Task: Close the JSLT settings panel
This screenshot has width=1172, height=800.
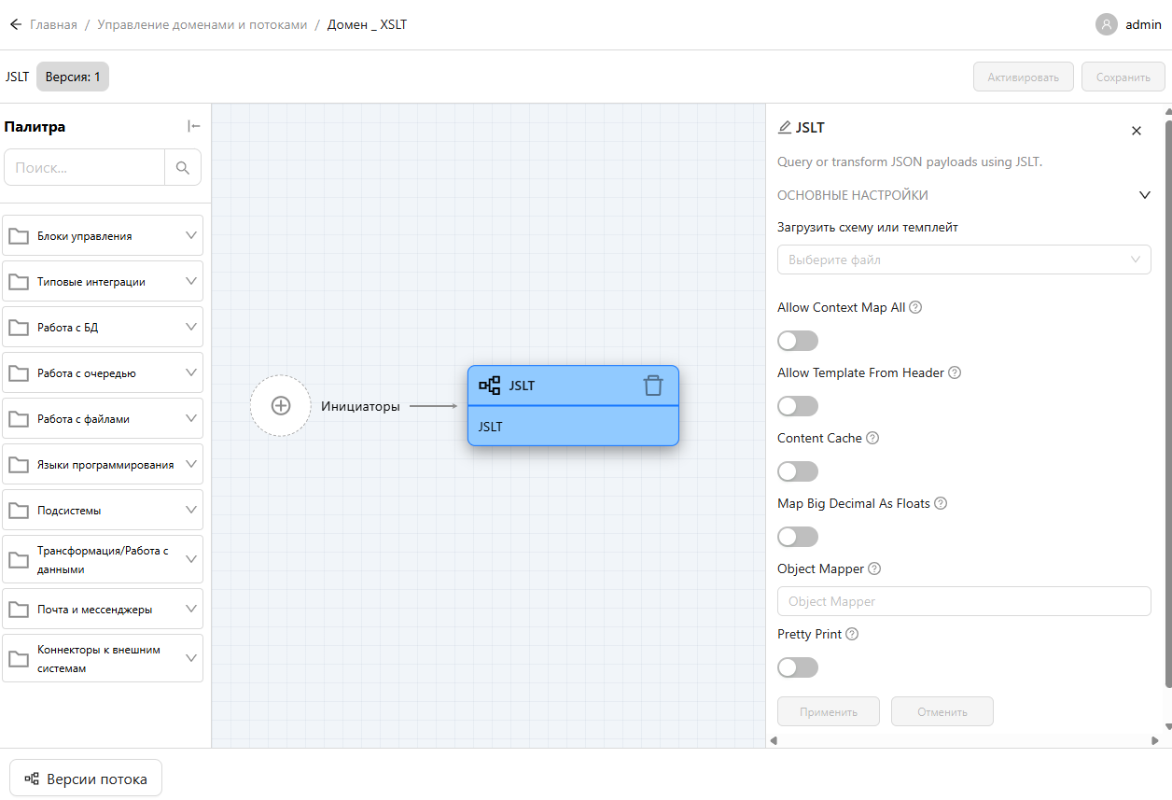Action: [x=1136, y=131]
